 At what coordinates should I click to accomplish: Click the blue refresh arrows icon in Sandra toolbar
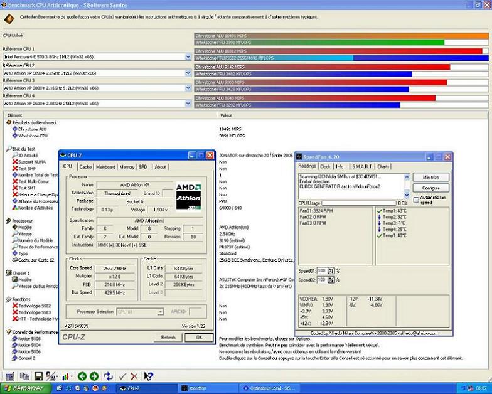click(108, 376)
